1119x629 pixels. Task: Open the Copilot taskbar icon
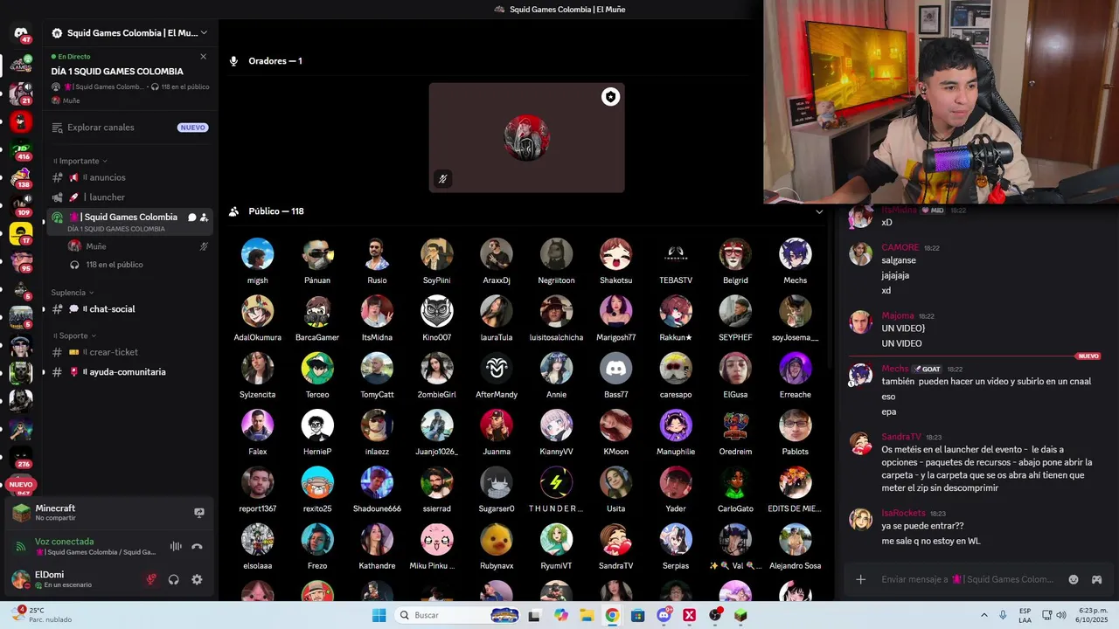pos(561,615)
